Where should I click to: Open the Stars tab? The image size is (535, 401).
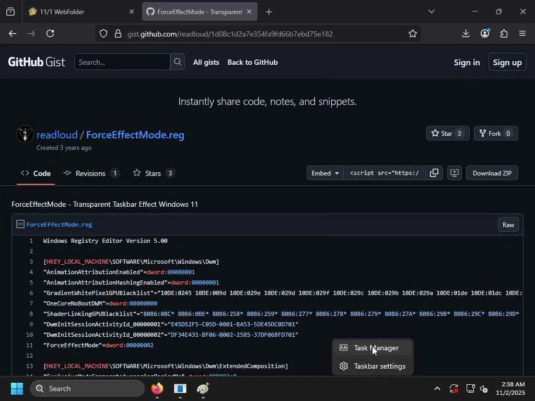(x=154, y=173)
